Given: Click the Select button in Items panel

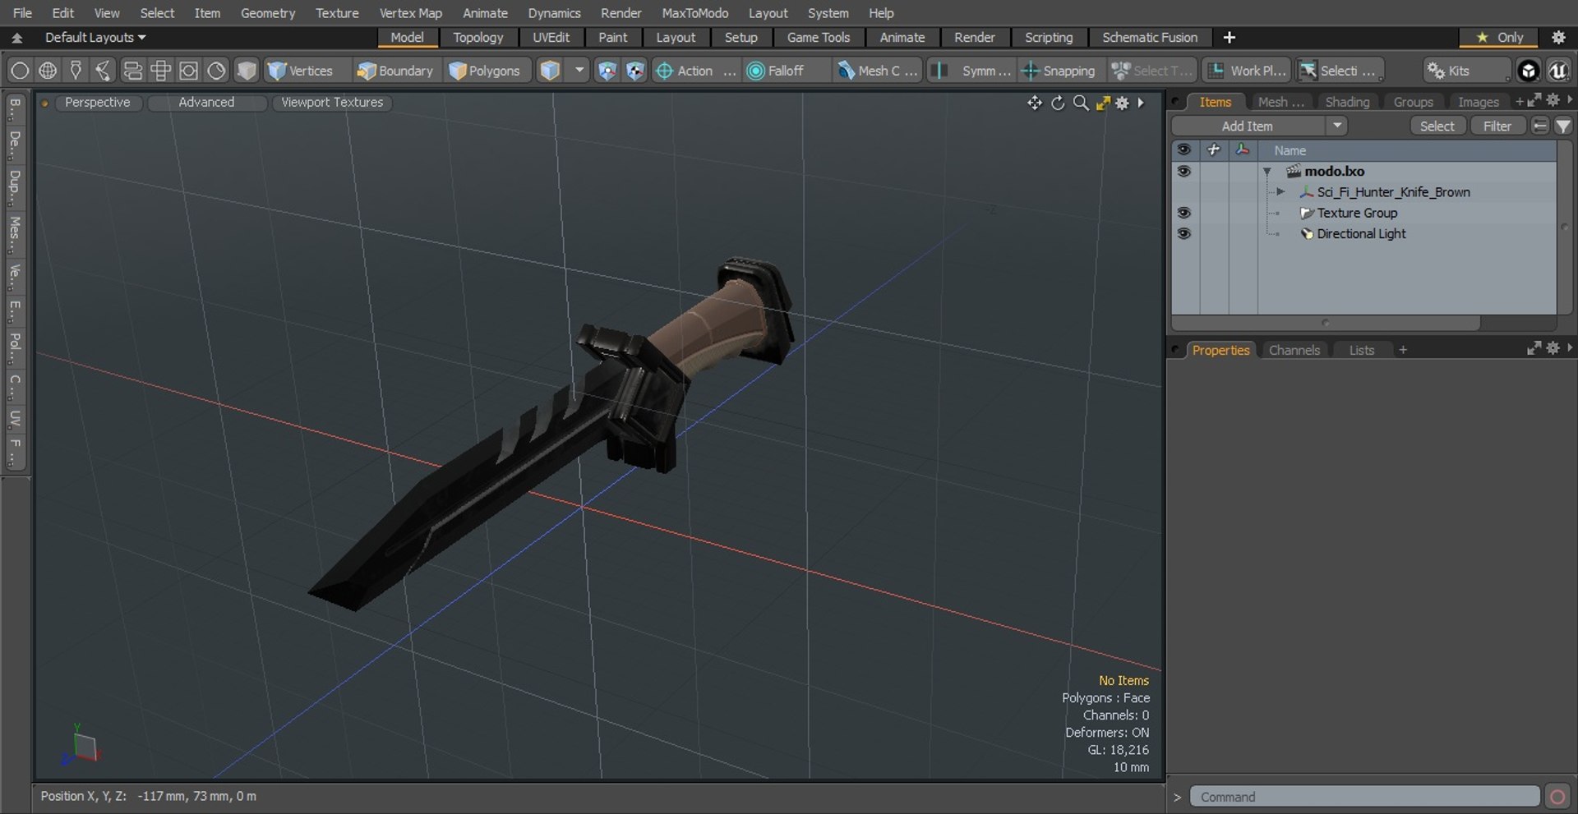Looking at the screenshot, I should point(1437,126).
